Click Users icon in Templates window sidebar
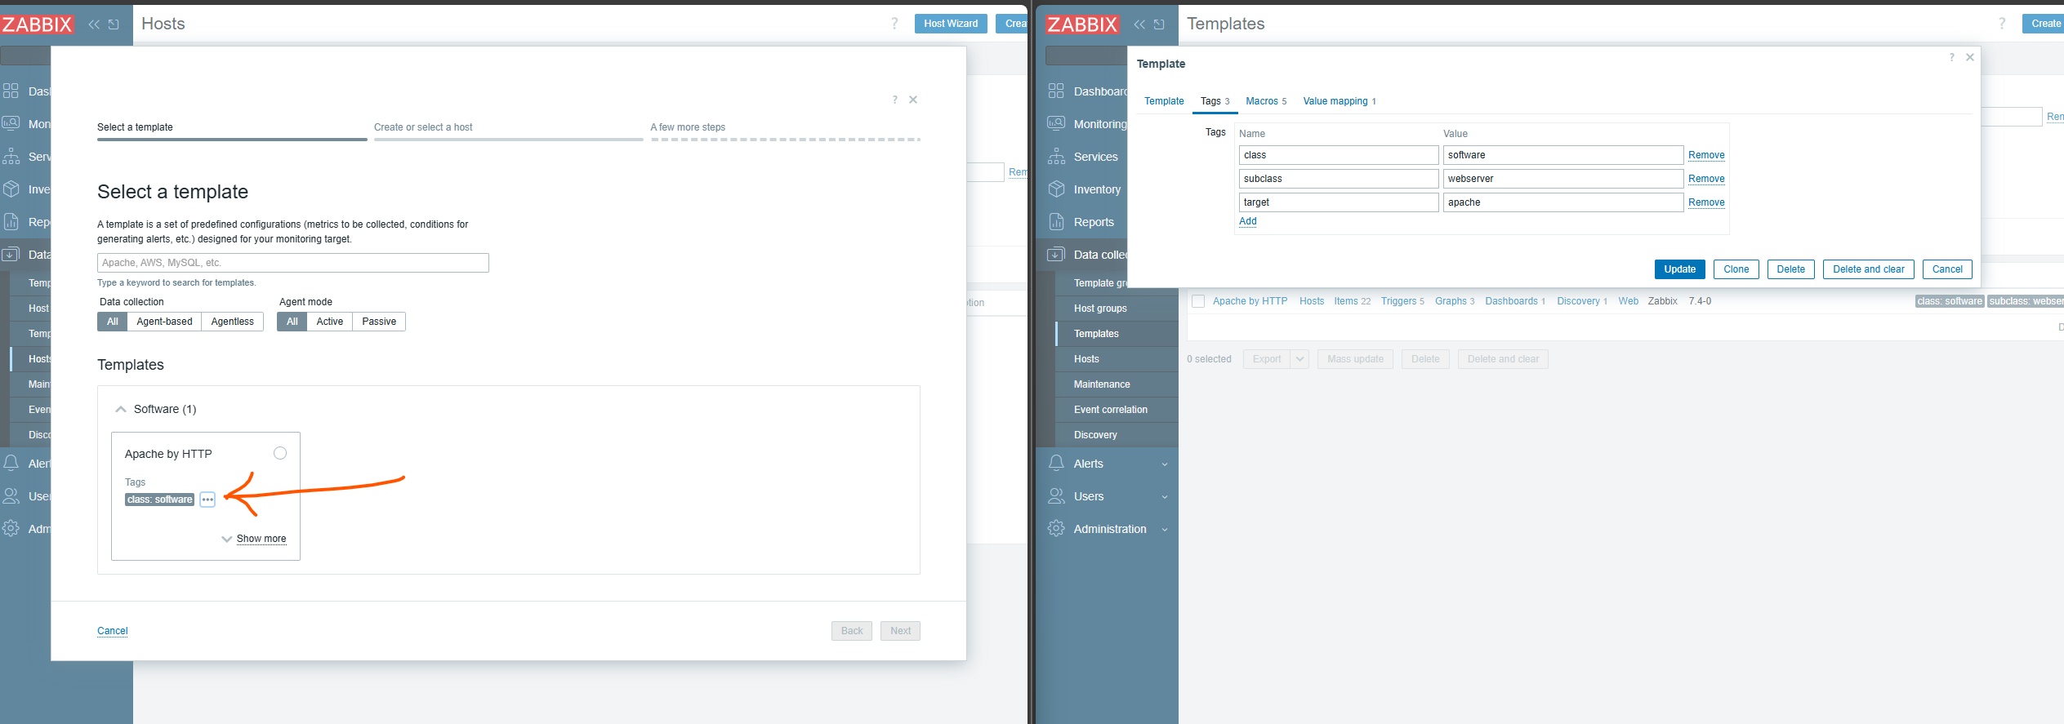 (x=1056, y=495)
